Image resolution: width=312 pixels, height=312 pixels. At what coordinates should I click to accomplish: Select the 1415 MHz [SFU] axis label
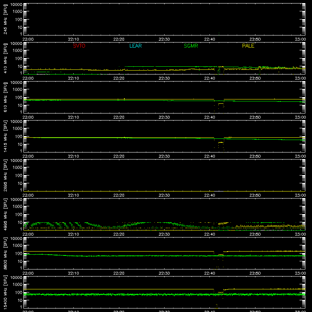click(x=5, y=136)
